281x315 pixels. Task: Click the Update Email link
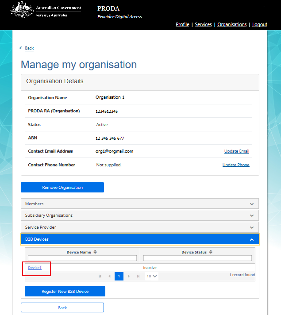236,151
